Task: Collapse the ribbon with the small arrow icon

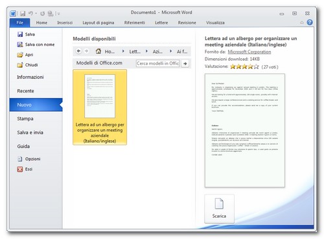Action: [302, 23]
